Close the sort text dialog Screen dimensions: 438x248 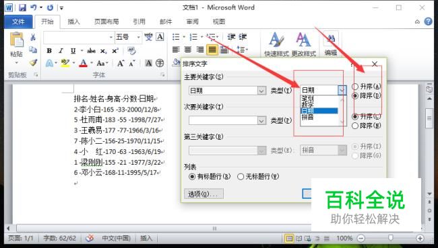pos(375,64)
